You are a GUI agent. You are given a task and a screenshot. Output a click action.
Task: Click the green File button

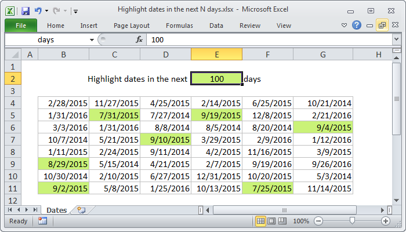[x=20, y=26]
